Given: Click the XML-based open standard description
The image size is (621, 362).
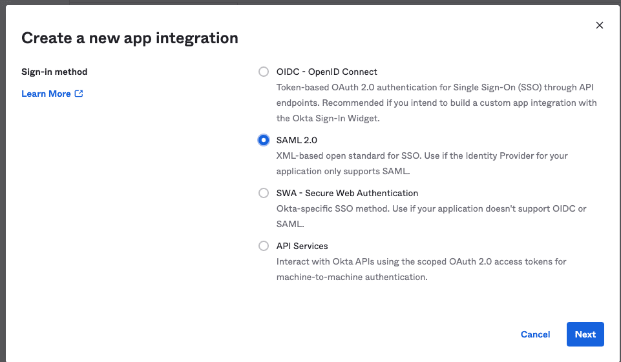Looking at the screenshot, I should [x=422, y=163].
